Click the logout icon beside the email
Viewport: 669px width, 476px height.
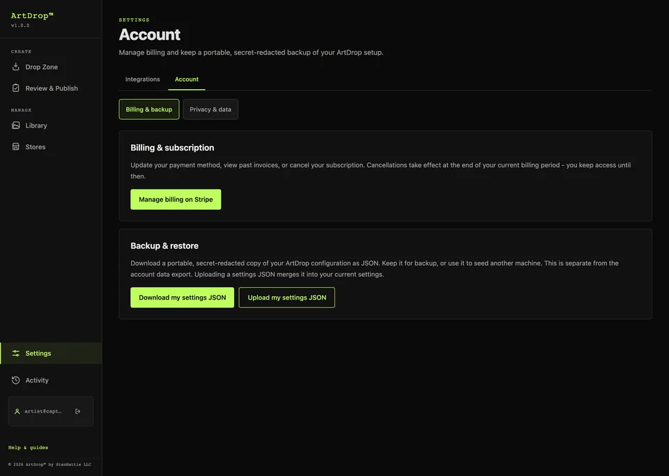tap(77, 411)
